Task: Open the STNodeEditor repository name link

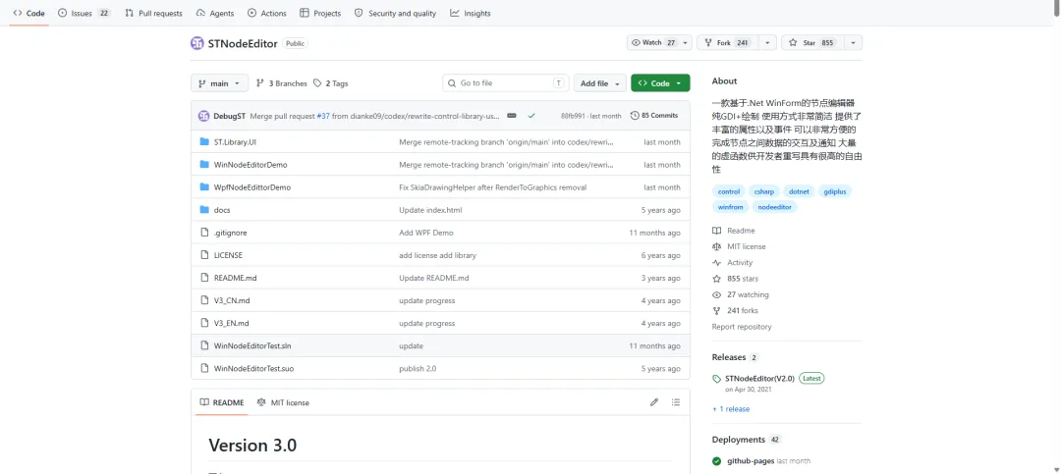Action: click(243, 43)
